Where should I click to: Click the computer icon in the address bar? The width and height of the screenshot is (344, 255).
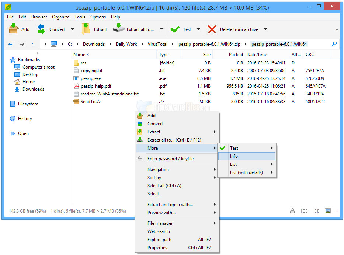[x=54, y=44]
